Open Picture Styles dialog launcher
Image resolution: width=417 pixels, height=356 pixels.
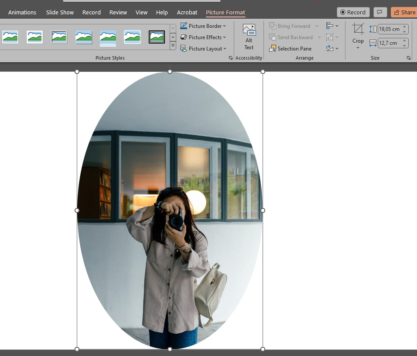point(231,58)
